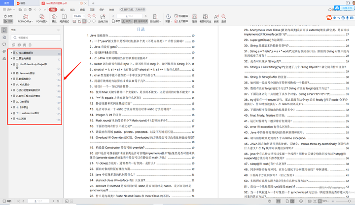The height and width of the screenshot is (205, 355).
Task: Close the bookmark panel
Action: tap(58, 30)
